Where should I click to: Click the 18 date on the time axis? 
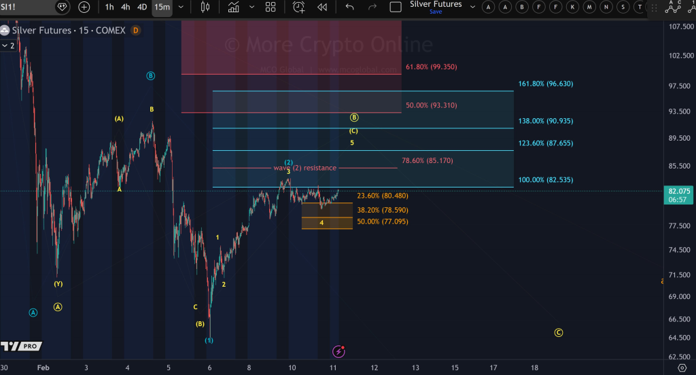[534, 368]
